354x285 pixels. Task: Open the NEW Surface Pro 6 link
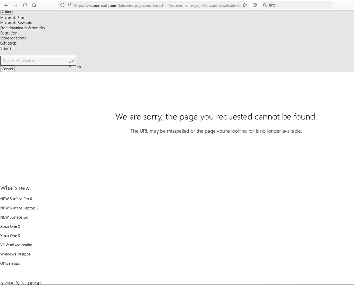click(16, 199)
